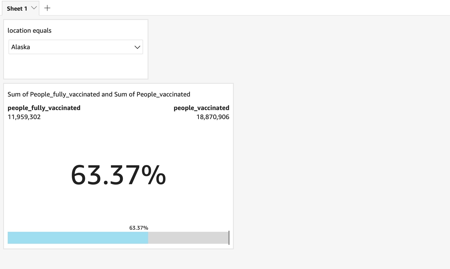This screenshot has width=450, height=269.
Task: Click the 'location equals' filter label
Action: [x=30, y=31]
